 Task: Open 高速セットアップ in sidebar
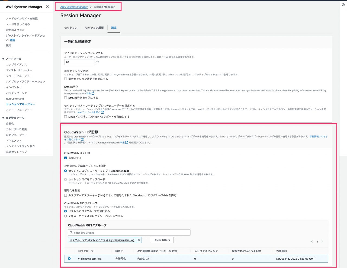coord(16,152)
